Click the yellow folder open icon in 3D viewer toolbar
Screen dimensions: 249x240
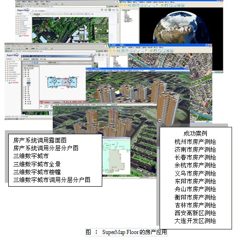(122, 6)
